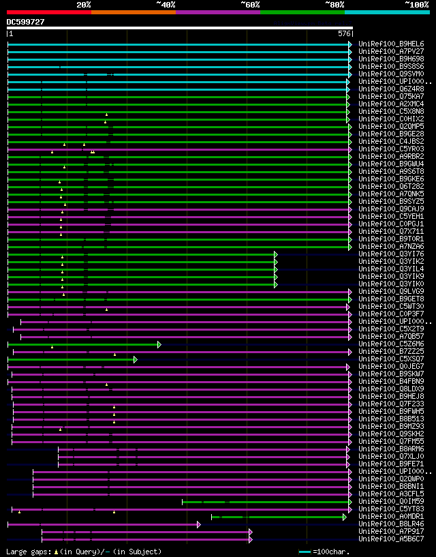Select the UniRef100_C0P3F7 label
The image size is (436, 557).
point(391,314)
